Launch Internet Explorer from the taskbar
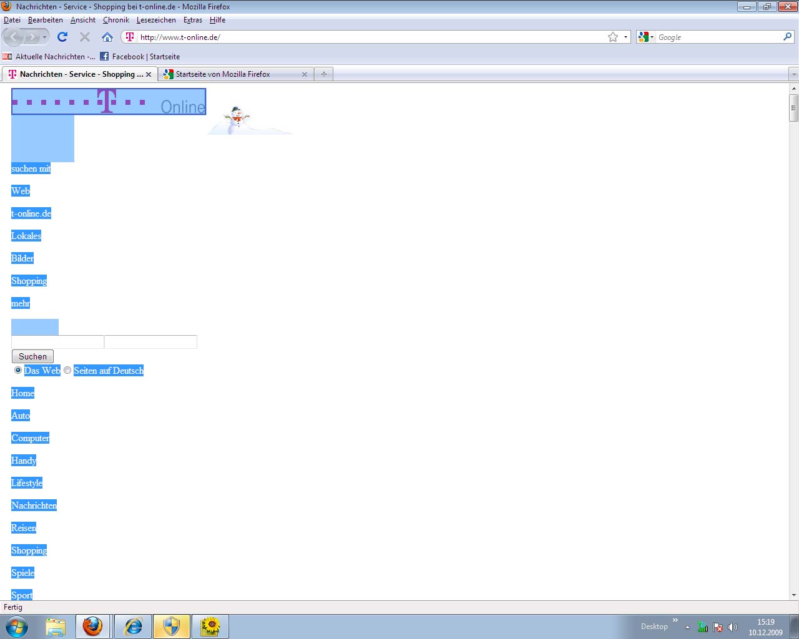This screenshot has width=799, height=639. pos(133,627)
